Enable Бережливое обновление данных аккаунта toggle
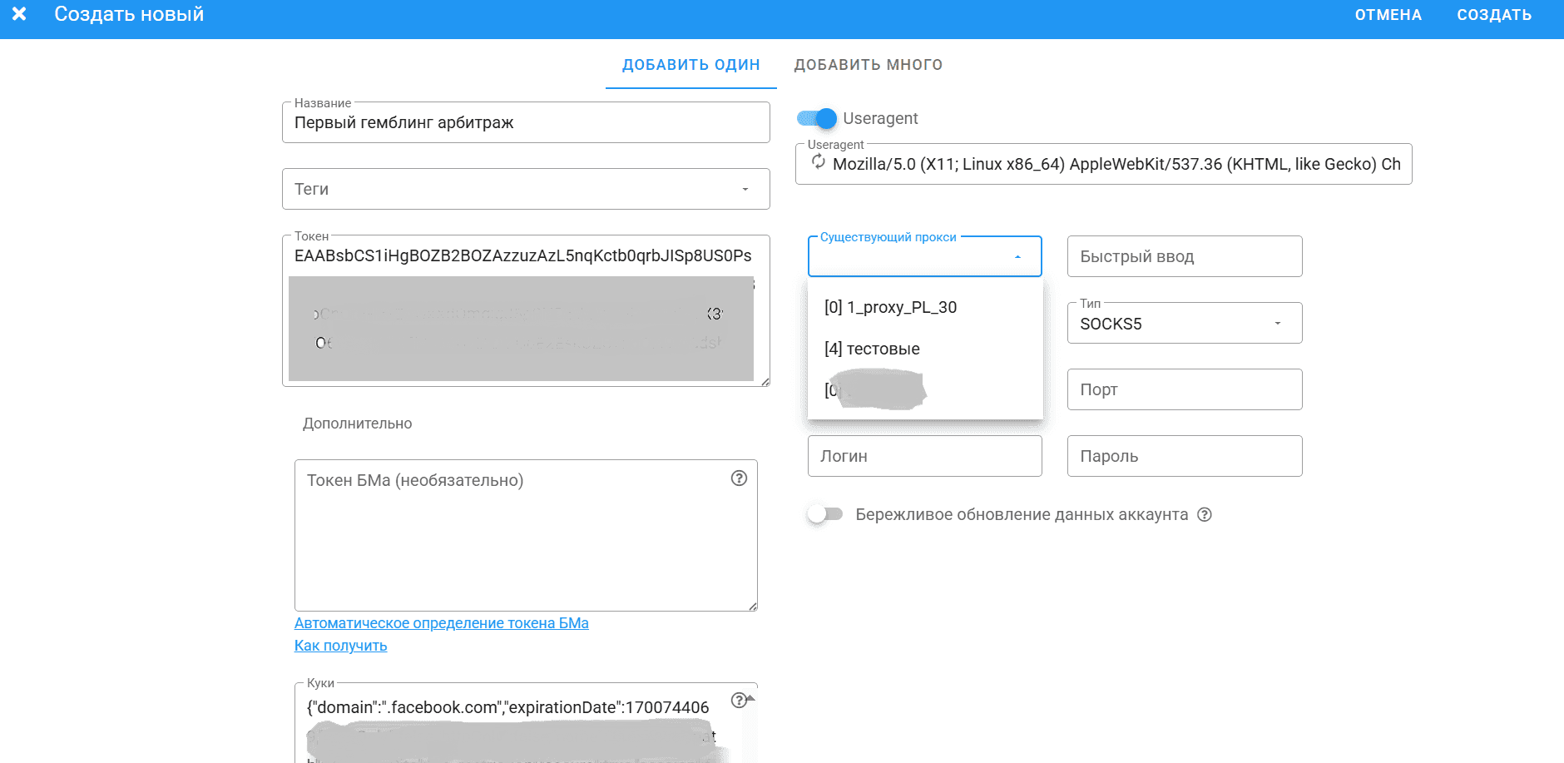Viewport: 1564px width, 763px height. [824, 515]
